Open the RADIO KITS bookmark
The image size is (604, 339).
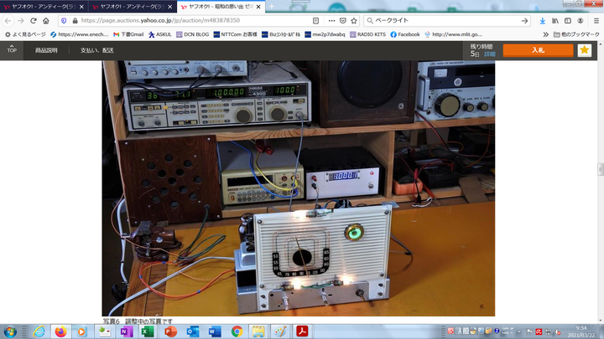click(x=361, y=34)
